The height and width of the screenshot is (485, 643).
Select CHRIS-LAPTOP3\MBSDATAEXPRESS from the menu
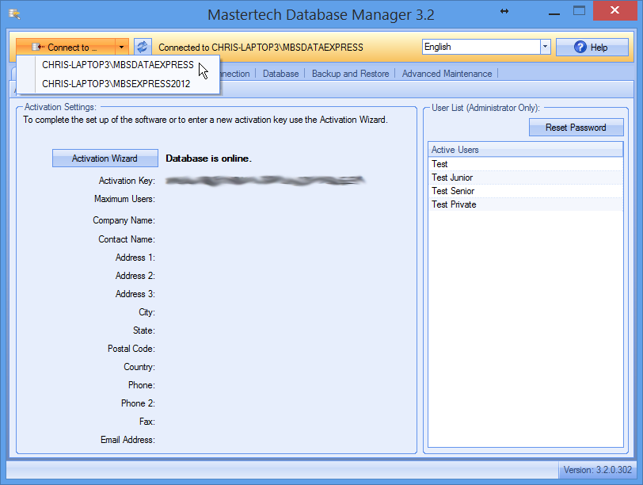click(x=118, y=65)
